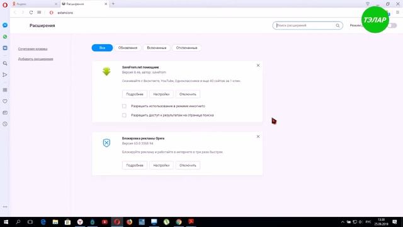Remove Opera ad blocker extension with X
The image size is (403, 227).
point(258,136)
